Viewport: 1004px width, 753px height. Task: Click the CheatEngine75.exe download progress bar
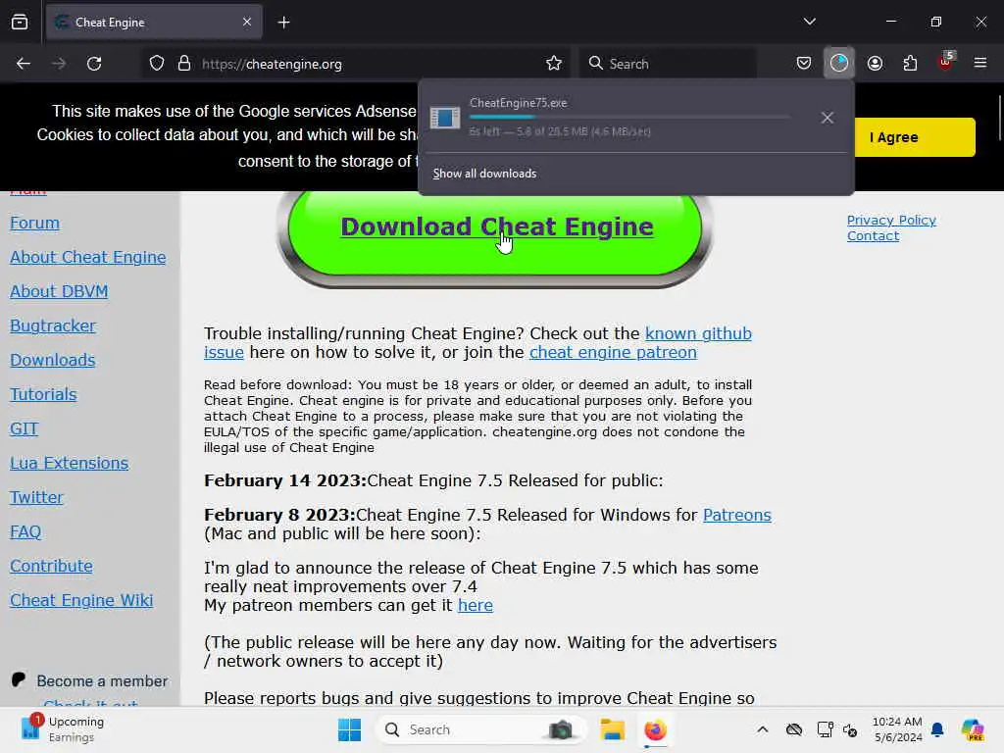629,117
